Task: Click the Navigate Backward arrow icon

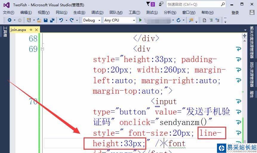Action: point(10,20)
